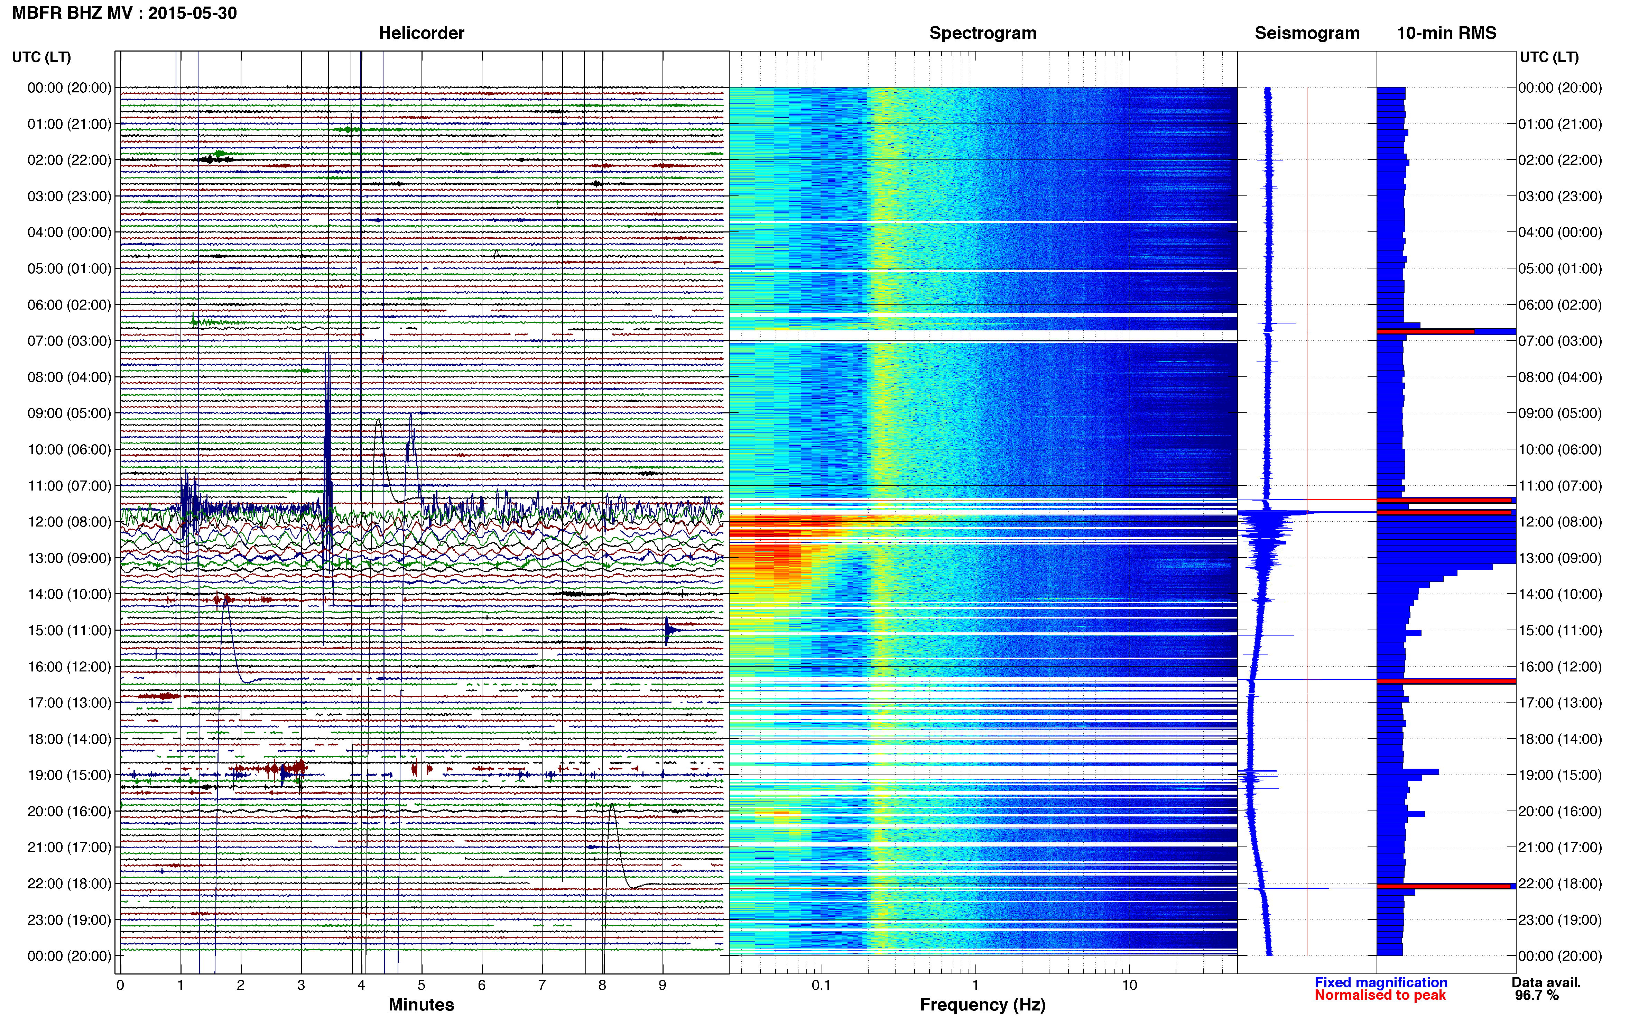Click '13:00 (09:00)' on the Helicorder time axis
This screenshot has width=1639, height=1025.
click(x=69, y=558)
